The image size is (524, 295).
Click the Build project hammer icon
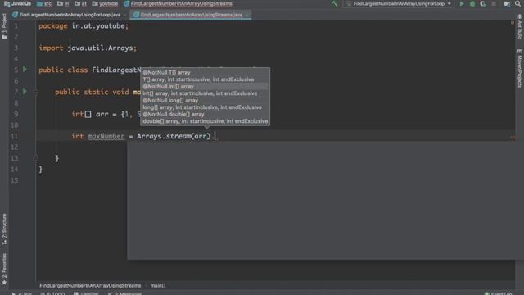pos(335,3)
